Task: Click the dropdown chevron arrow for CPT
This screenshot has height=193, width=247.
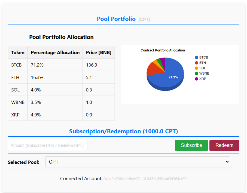Action: [x=227, y=162]
